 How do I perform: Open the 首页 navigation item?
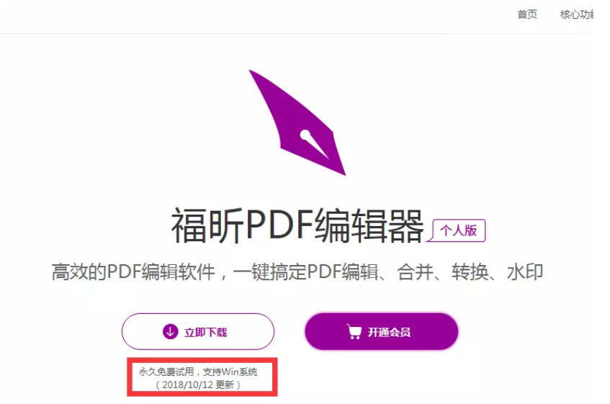click(x=527, y=14)
